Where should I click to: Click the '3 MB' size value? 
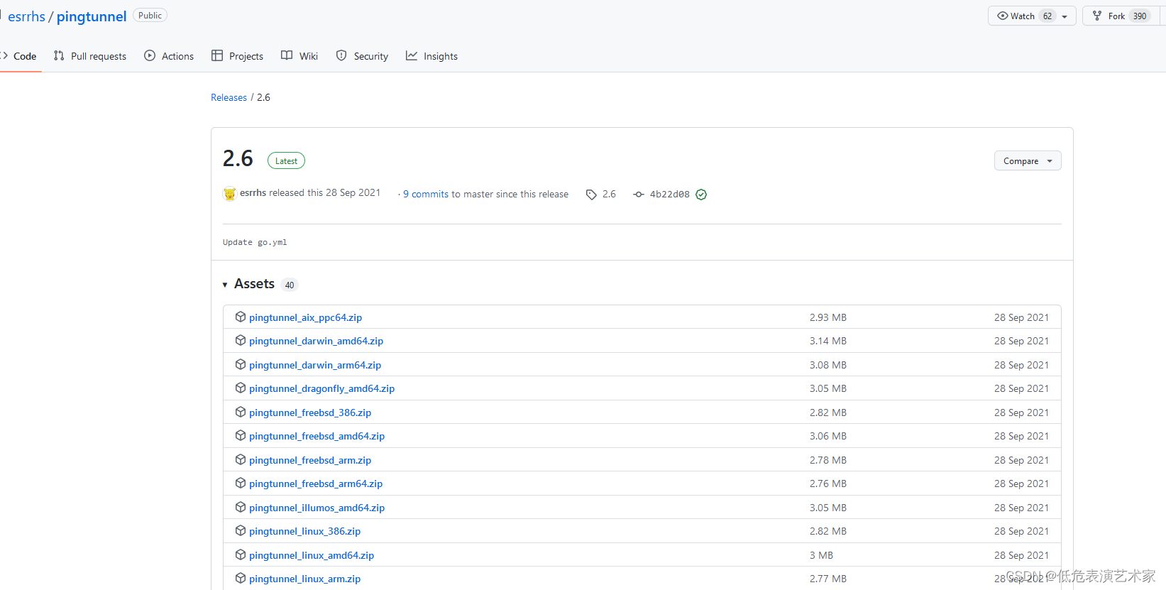click(821, 555)
